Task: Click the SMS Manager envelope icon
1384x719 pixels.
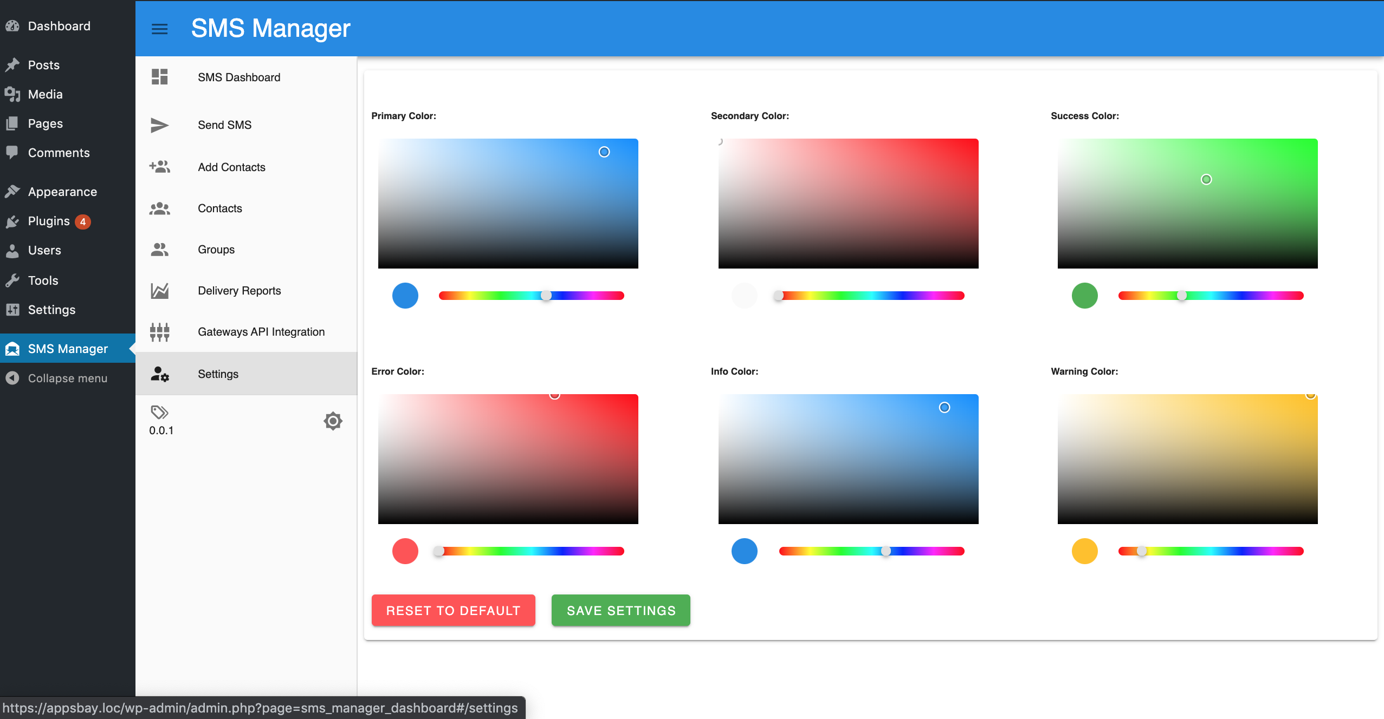Action: [12, 349]
